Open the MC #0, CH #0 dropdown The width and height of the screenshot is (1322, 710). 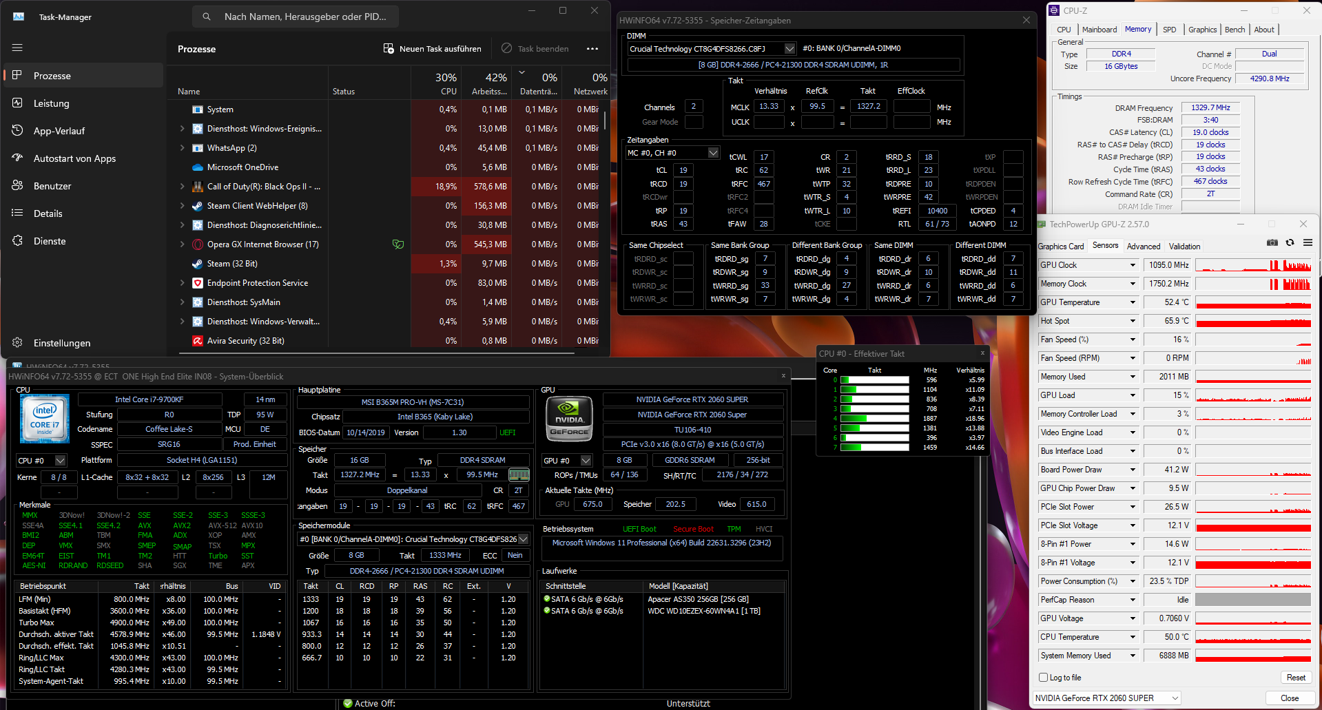(x=714, y=153)
